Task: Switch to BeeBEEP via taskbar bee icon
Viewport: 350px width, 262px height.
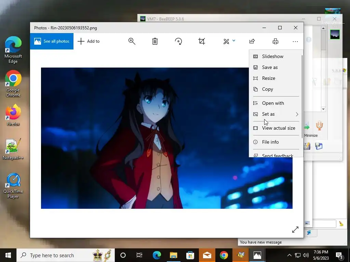Action: [x=241, y=255]
